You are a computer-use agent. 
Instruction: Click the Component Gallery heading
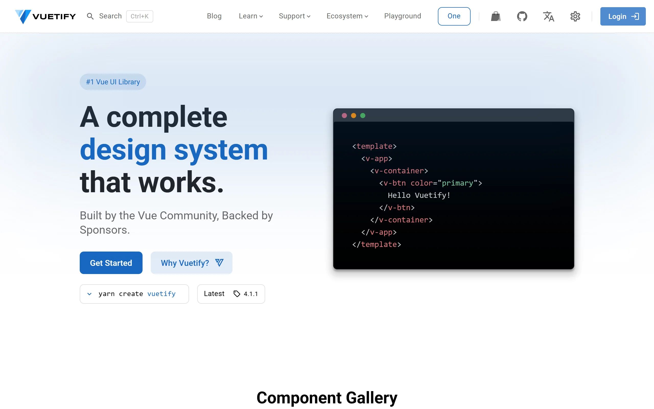[x=327, y=398]
